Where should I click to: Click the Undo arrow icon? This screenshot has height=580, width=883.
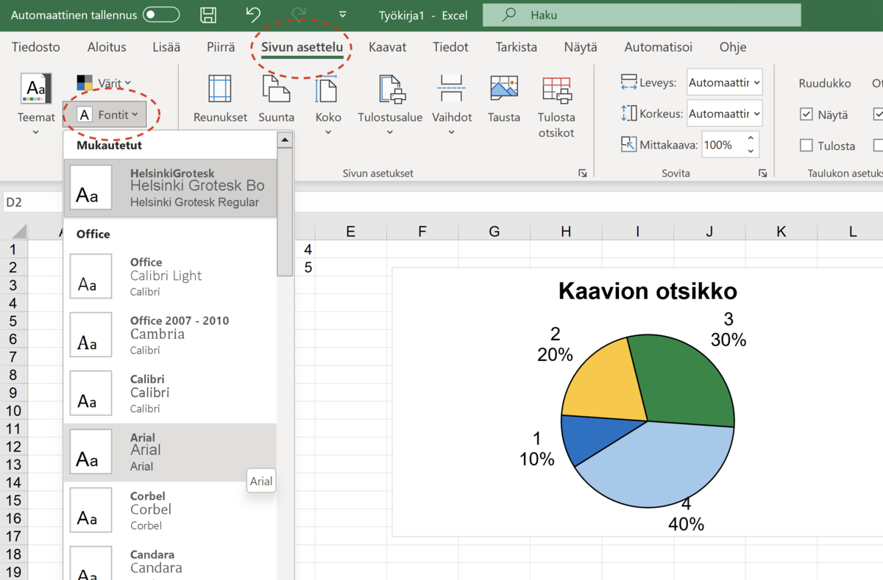[x=253, y=15]
